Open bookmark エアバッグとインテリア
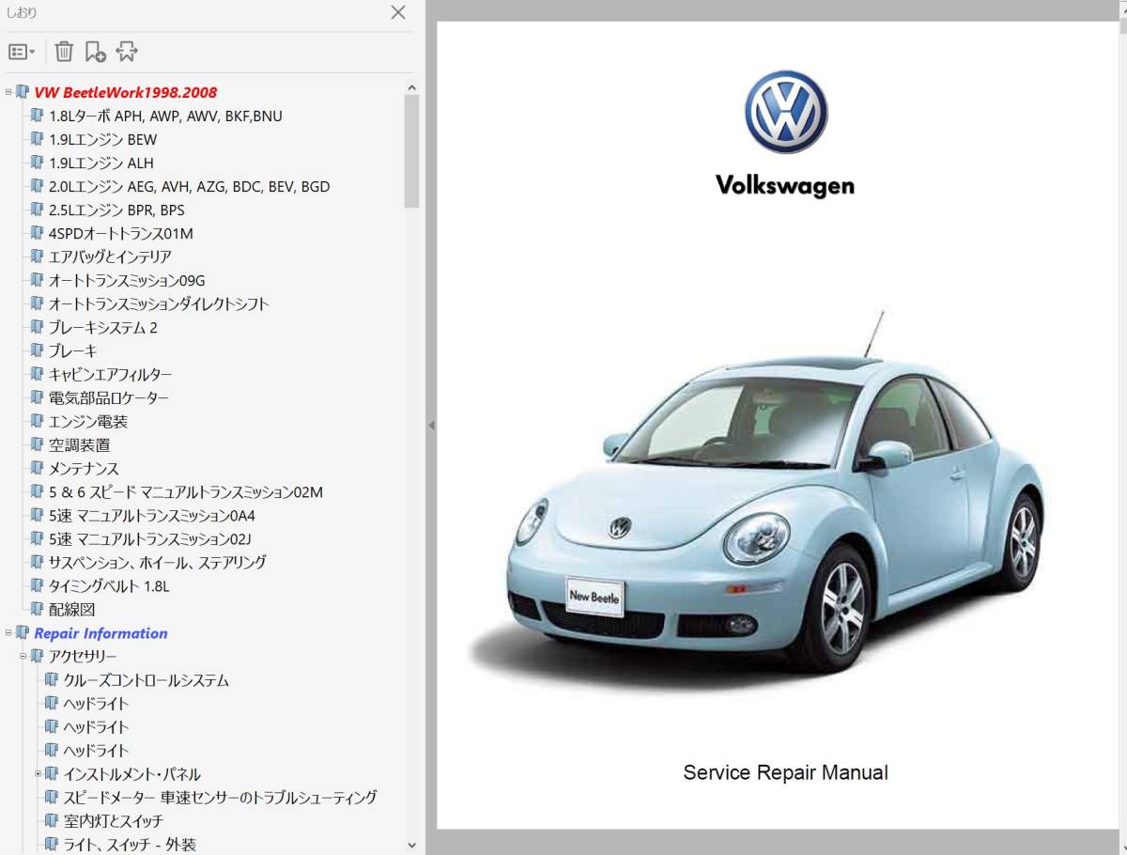Viewport: 1127px width, 855px height. (x=110, y=256)
